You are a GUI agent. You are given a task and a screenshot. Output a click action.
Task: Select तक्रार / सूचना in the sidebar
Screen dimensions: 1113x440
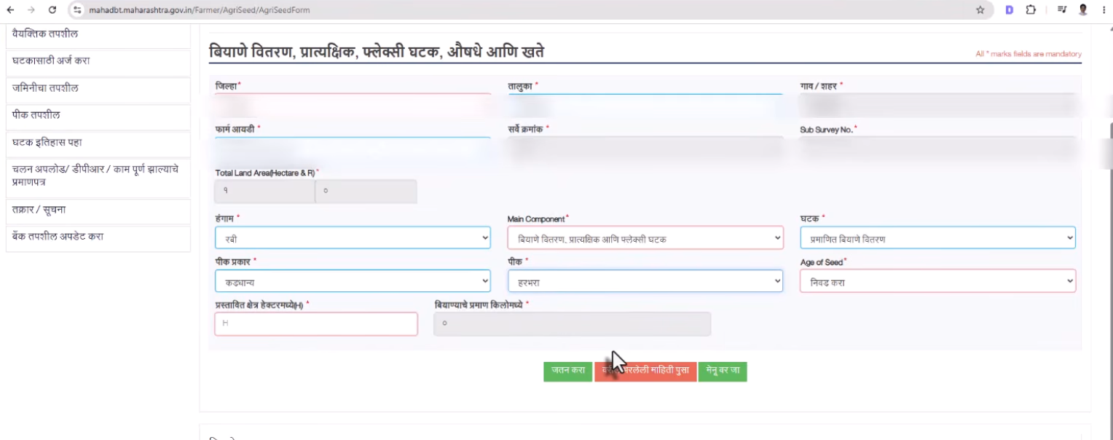pyautogui.click(x=98, y=211)
